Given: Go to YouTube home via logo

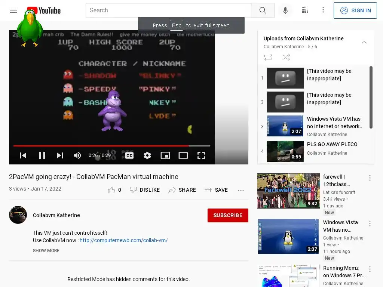Looking at the screenshot, I should pos(44,10).
